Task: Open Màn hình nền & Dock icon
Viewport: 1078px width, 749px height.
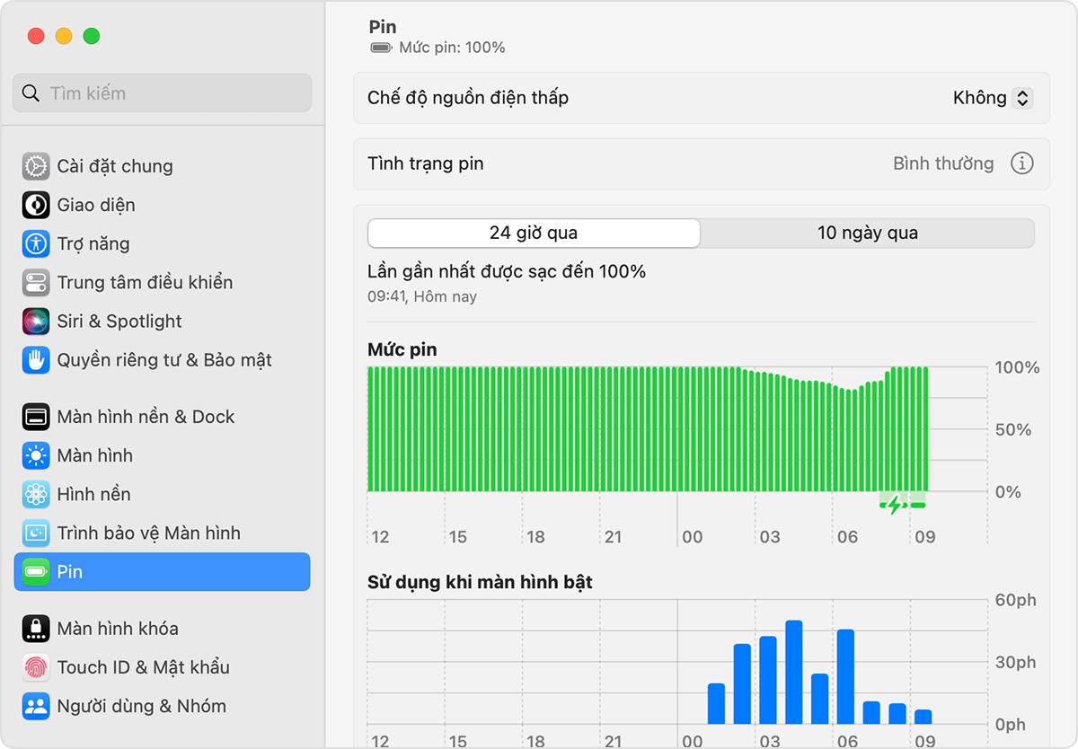Action: pos(36,417)
